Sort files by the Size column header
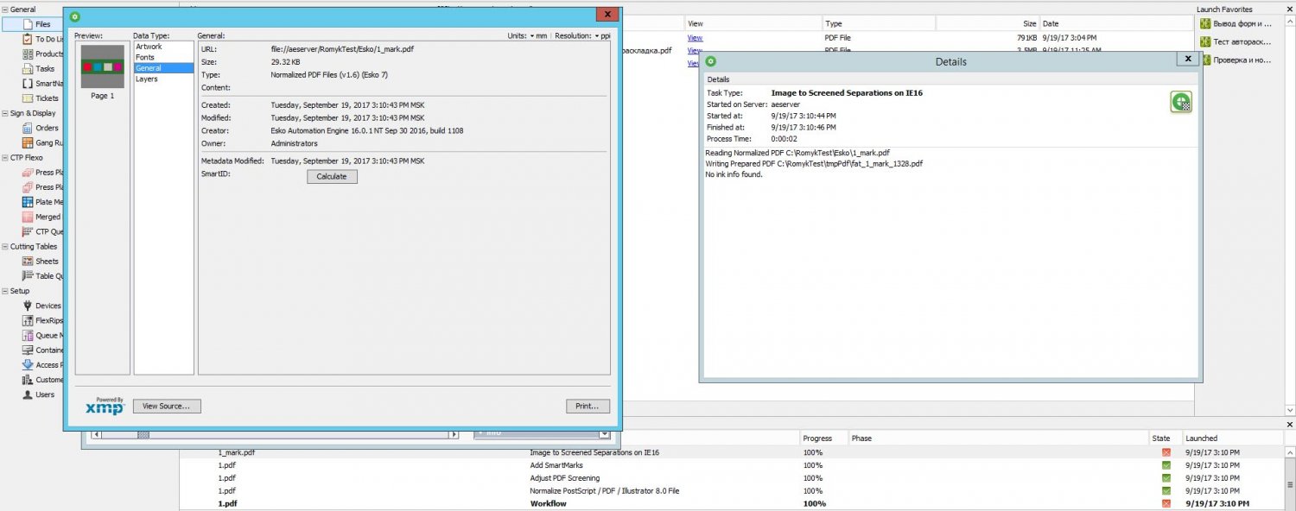The height and width of the screenshot is (511, 1296). point(988,23)
